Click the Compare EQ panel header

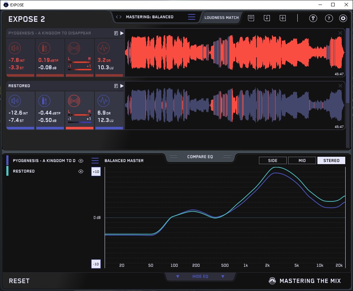[200, 157]
